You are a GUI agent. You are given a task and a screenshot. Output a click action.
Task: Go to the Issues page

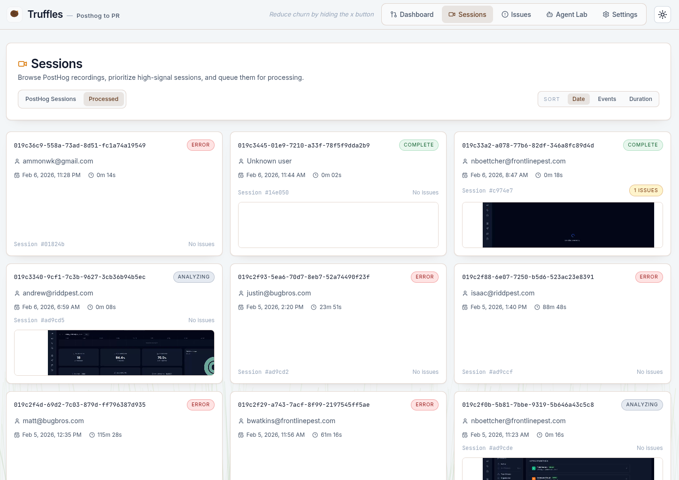click(x=516, y=15)
